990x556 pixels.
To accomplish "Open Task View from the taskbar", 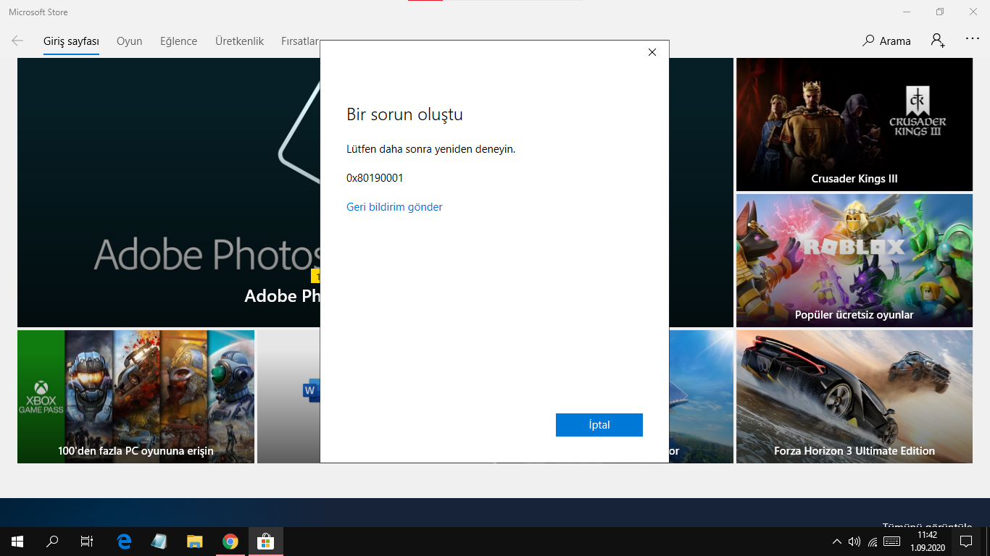I will click(87, 542).
